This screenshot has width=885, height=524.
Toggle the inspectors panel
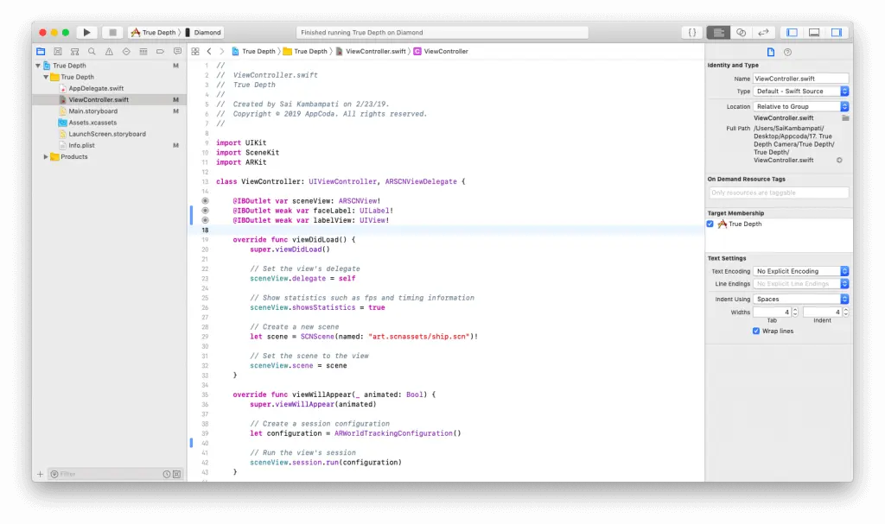coord(837,33)
